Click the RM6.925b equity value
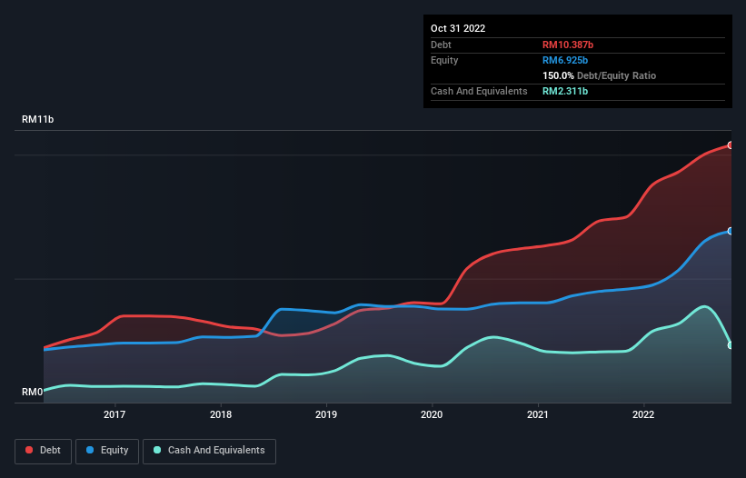The width and height of the screenshot is (746, 478). point(565,60)
